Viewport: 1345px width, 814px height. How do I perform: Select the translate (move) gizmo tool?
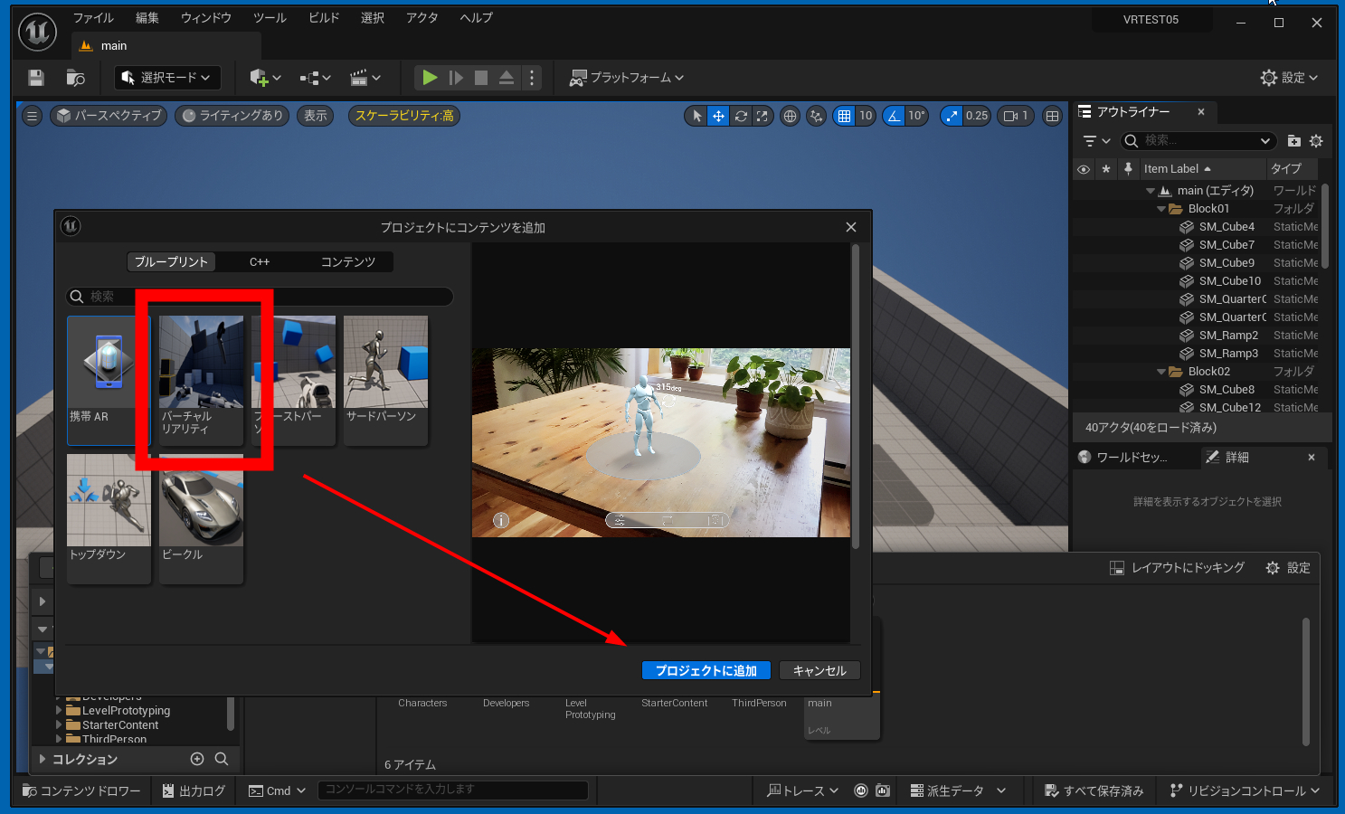coord(718,116)
